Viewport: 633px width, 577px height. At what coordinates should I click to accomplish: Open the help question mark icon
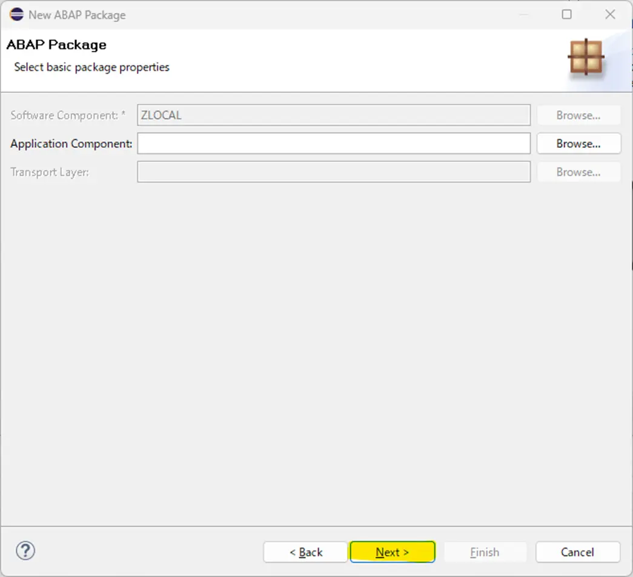point(25,551)
